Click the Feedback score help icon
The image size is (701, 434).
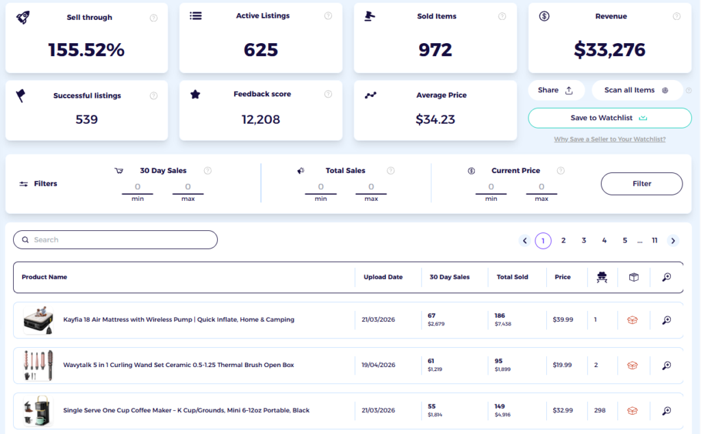pyautogui.click(x=328, y=94)
